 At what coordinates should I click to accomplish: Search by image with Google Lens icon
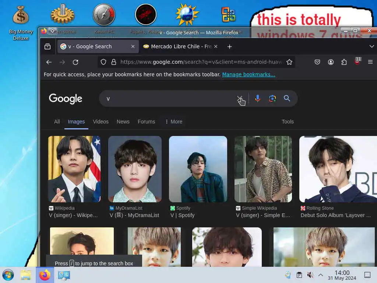tap(272, 98)
